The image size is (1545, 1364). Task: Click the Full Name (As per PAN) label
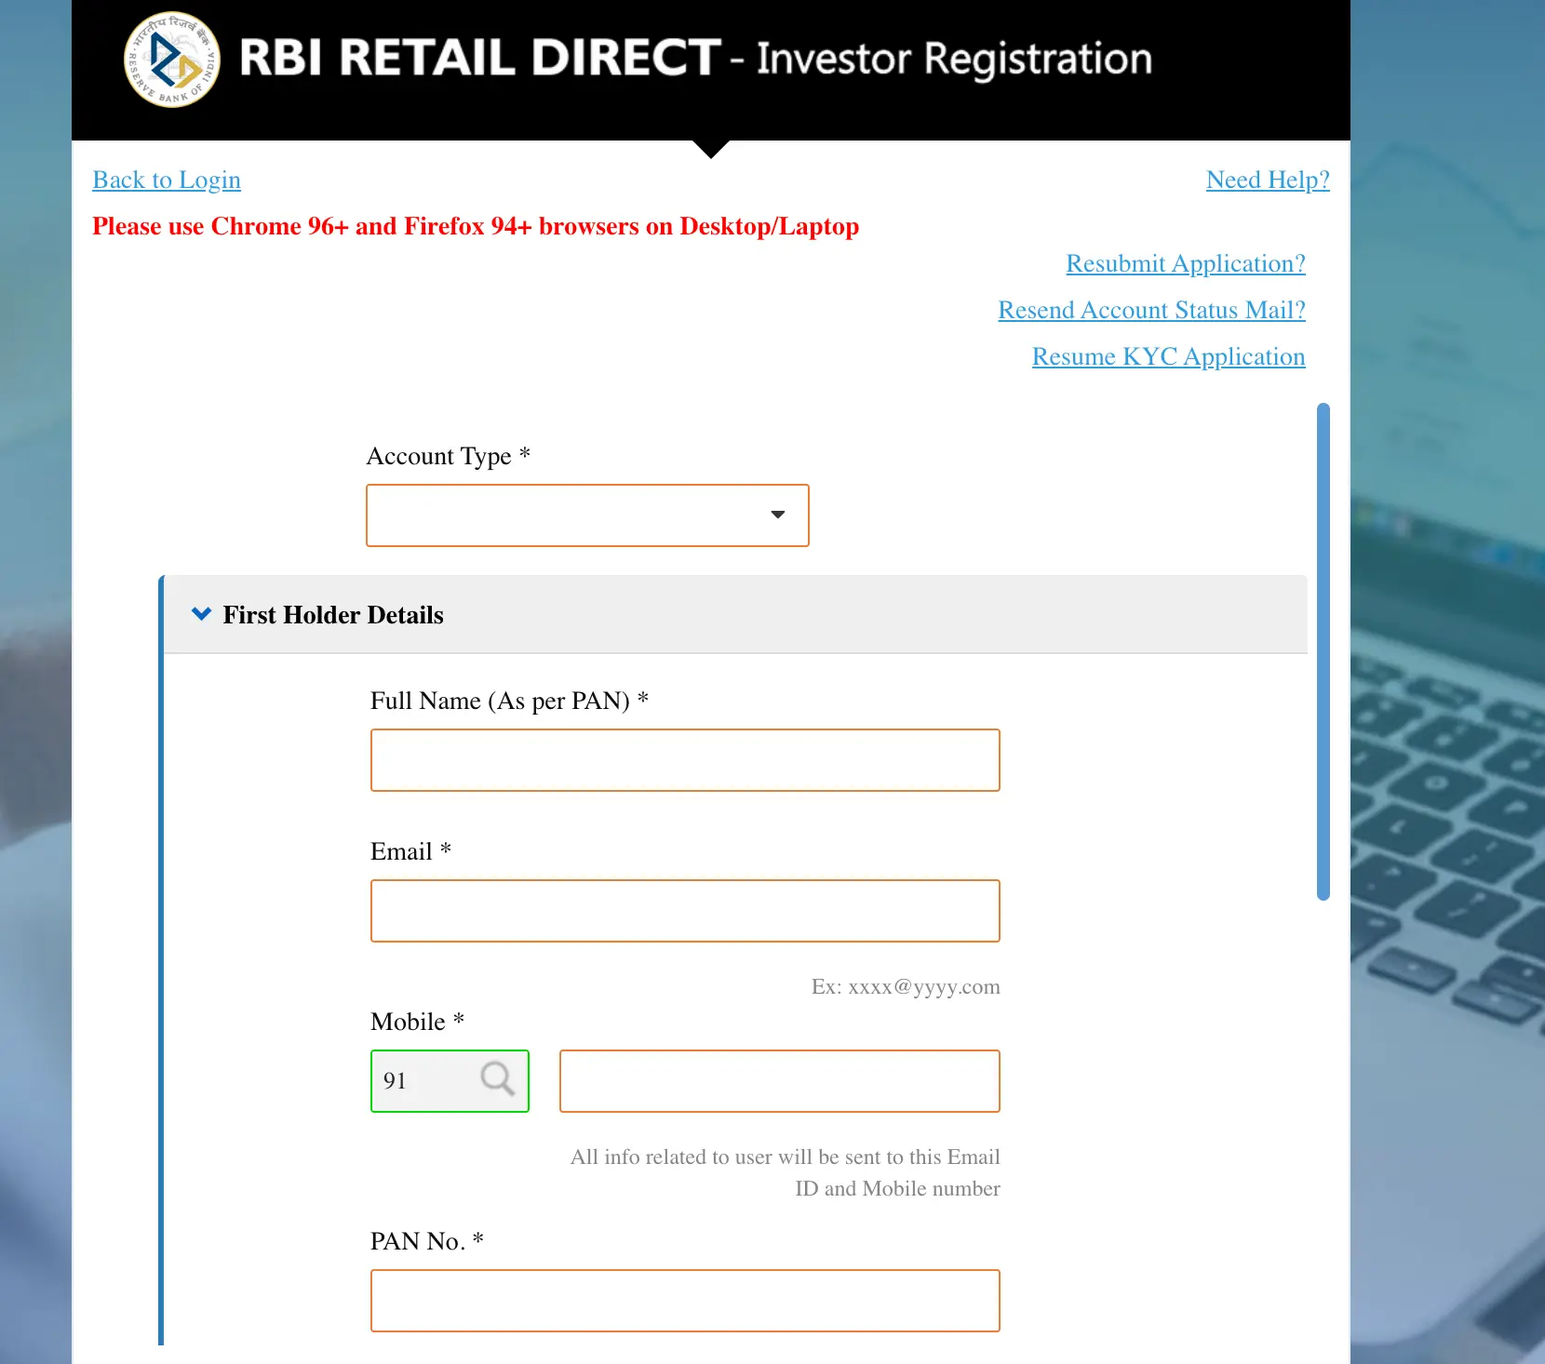coord(509,701)
